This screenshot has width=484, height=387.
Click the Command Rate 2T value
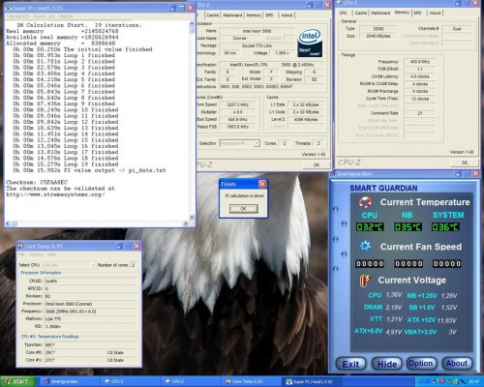pos(420,113)
